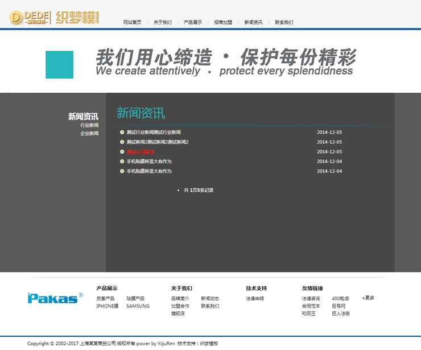Click 法律咨询 under 友情链接
The image size is (421, 350).
point(311,299)
